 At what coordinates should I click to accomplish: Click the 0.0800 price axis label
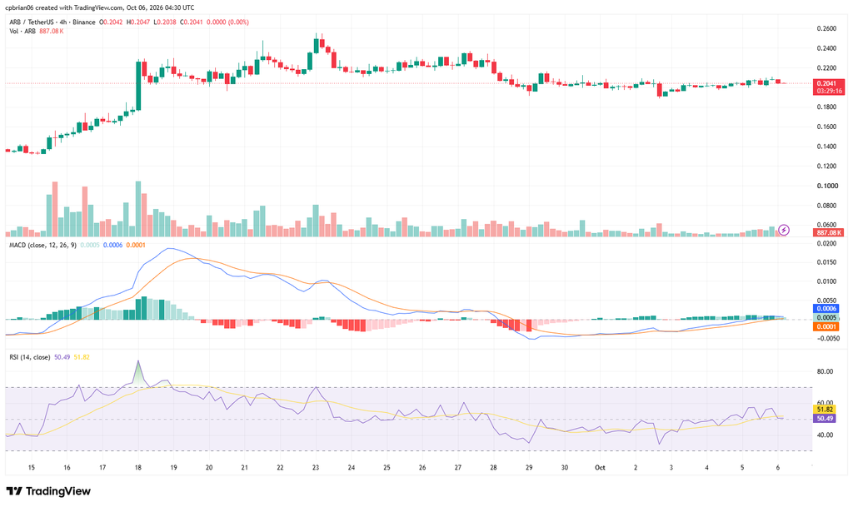click(x=826, y=206)
